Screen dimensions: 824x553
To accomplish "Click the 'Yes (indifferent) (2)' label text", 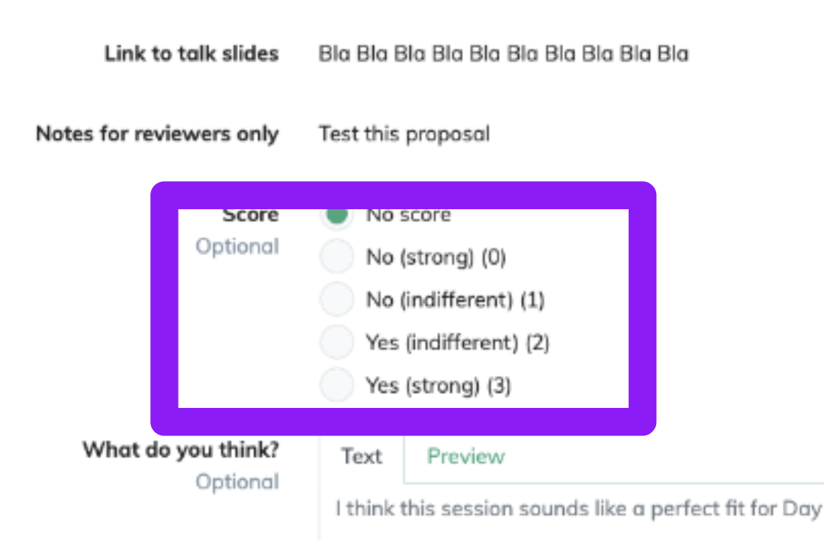I will tap(458, 343).
